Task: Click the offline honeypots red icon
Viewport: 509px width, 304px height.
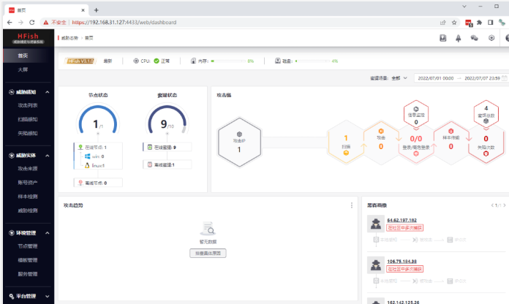Action: (150, 165)
